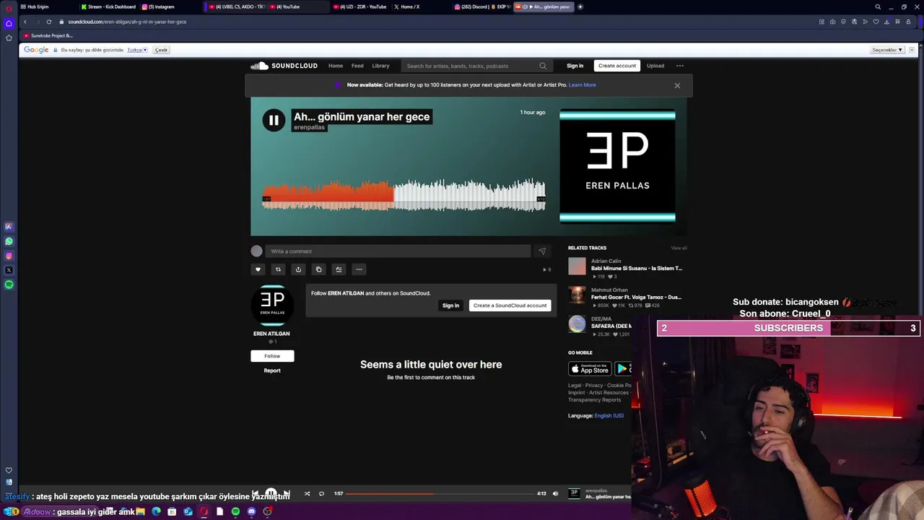924x520 pixels.
Task: Share the track via the share icon
Action: [298, 269]
